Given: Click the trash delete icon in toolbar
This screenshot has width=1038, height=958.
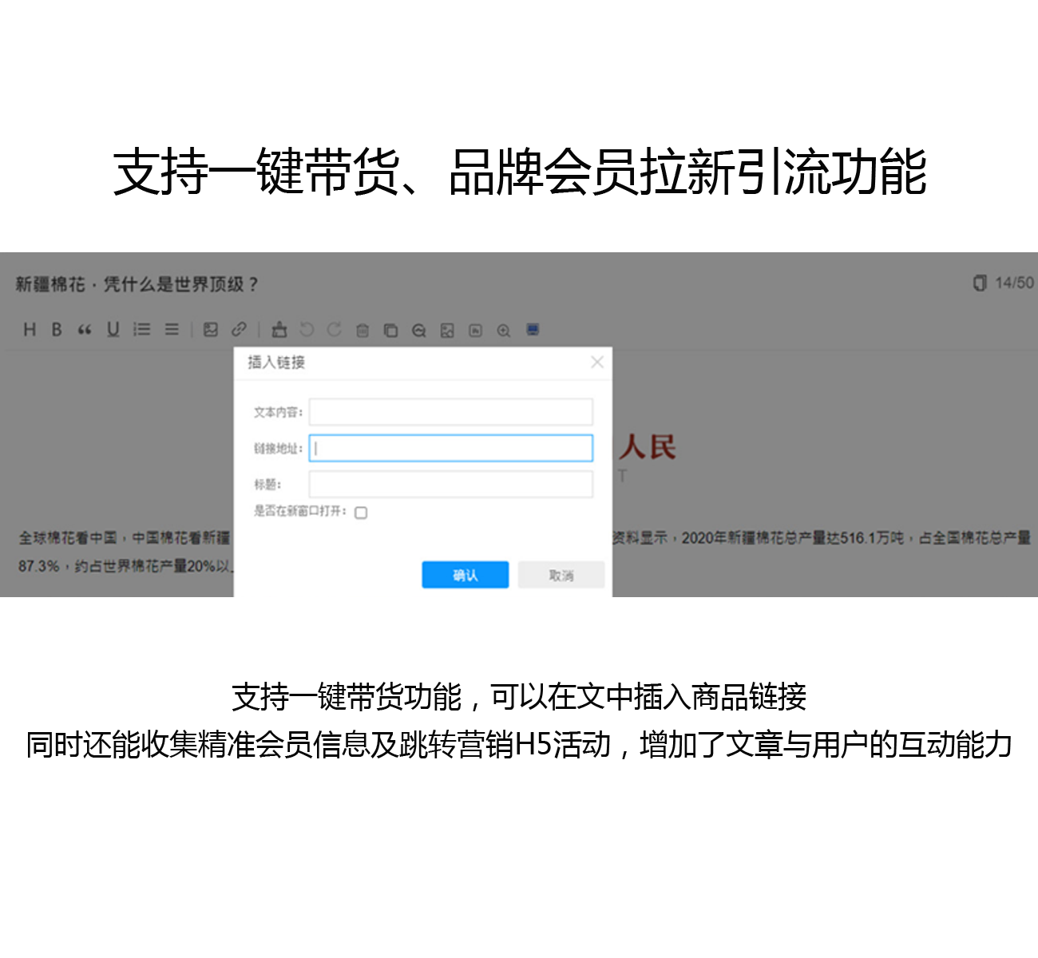Looking at the screenshot, I should 363,331.
